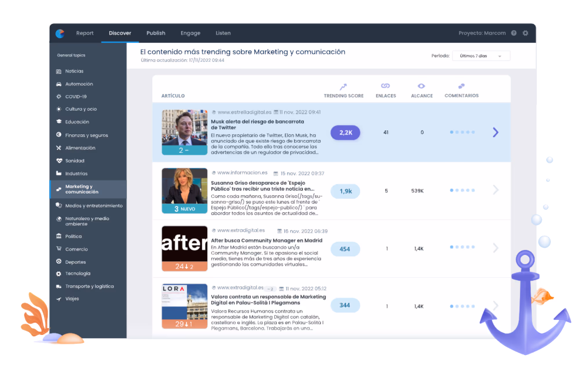Click the Comentarios bubbles icon

pos(461,86)
